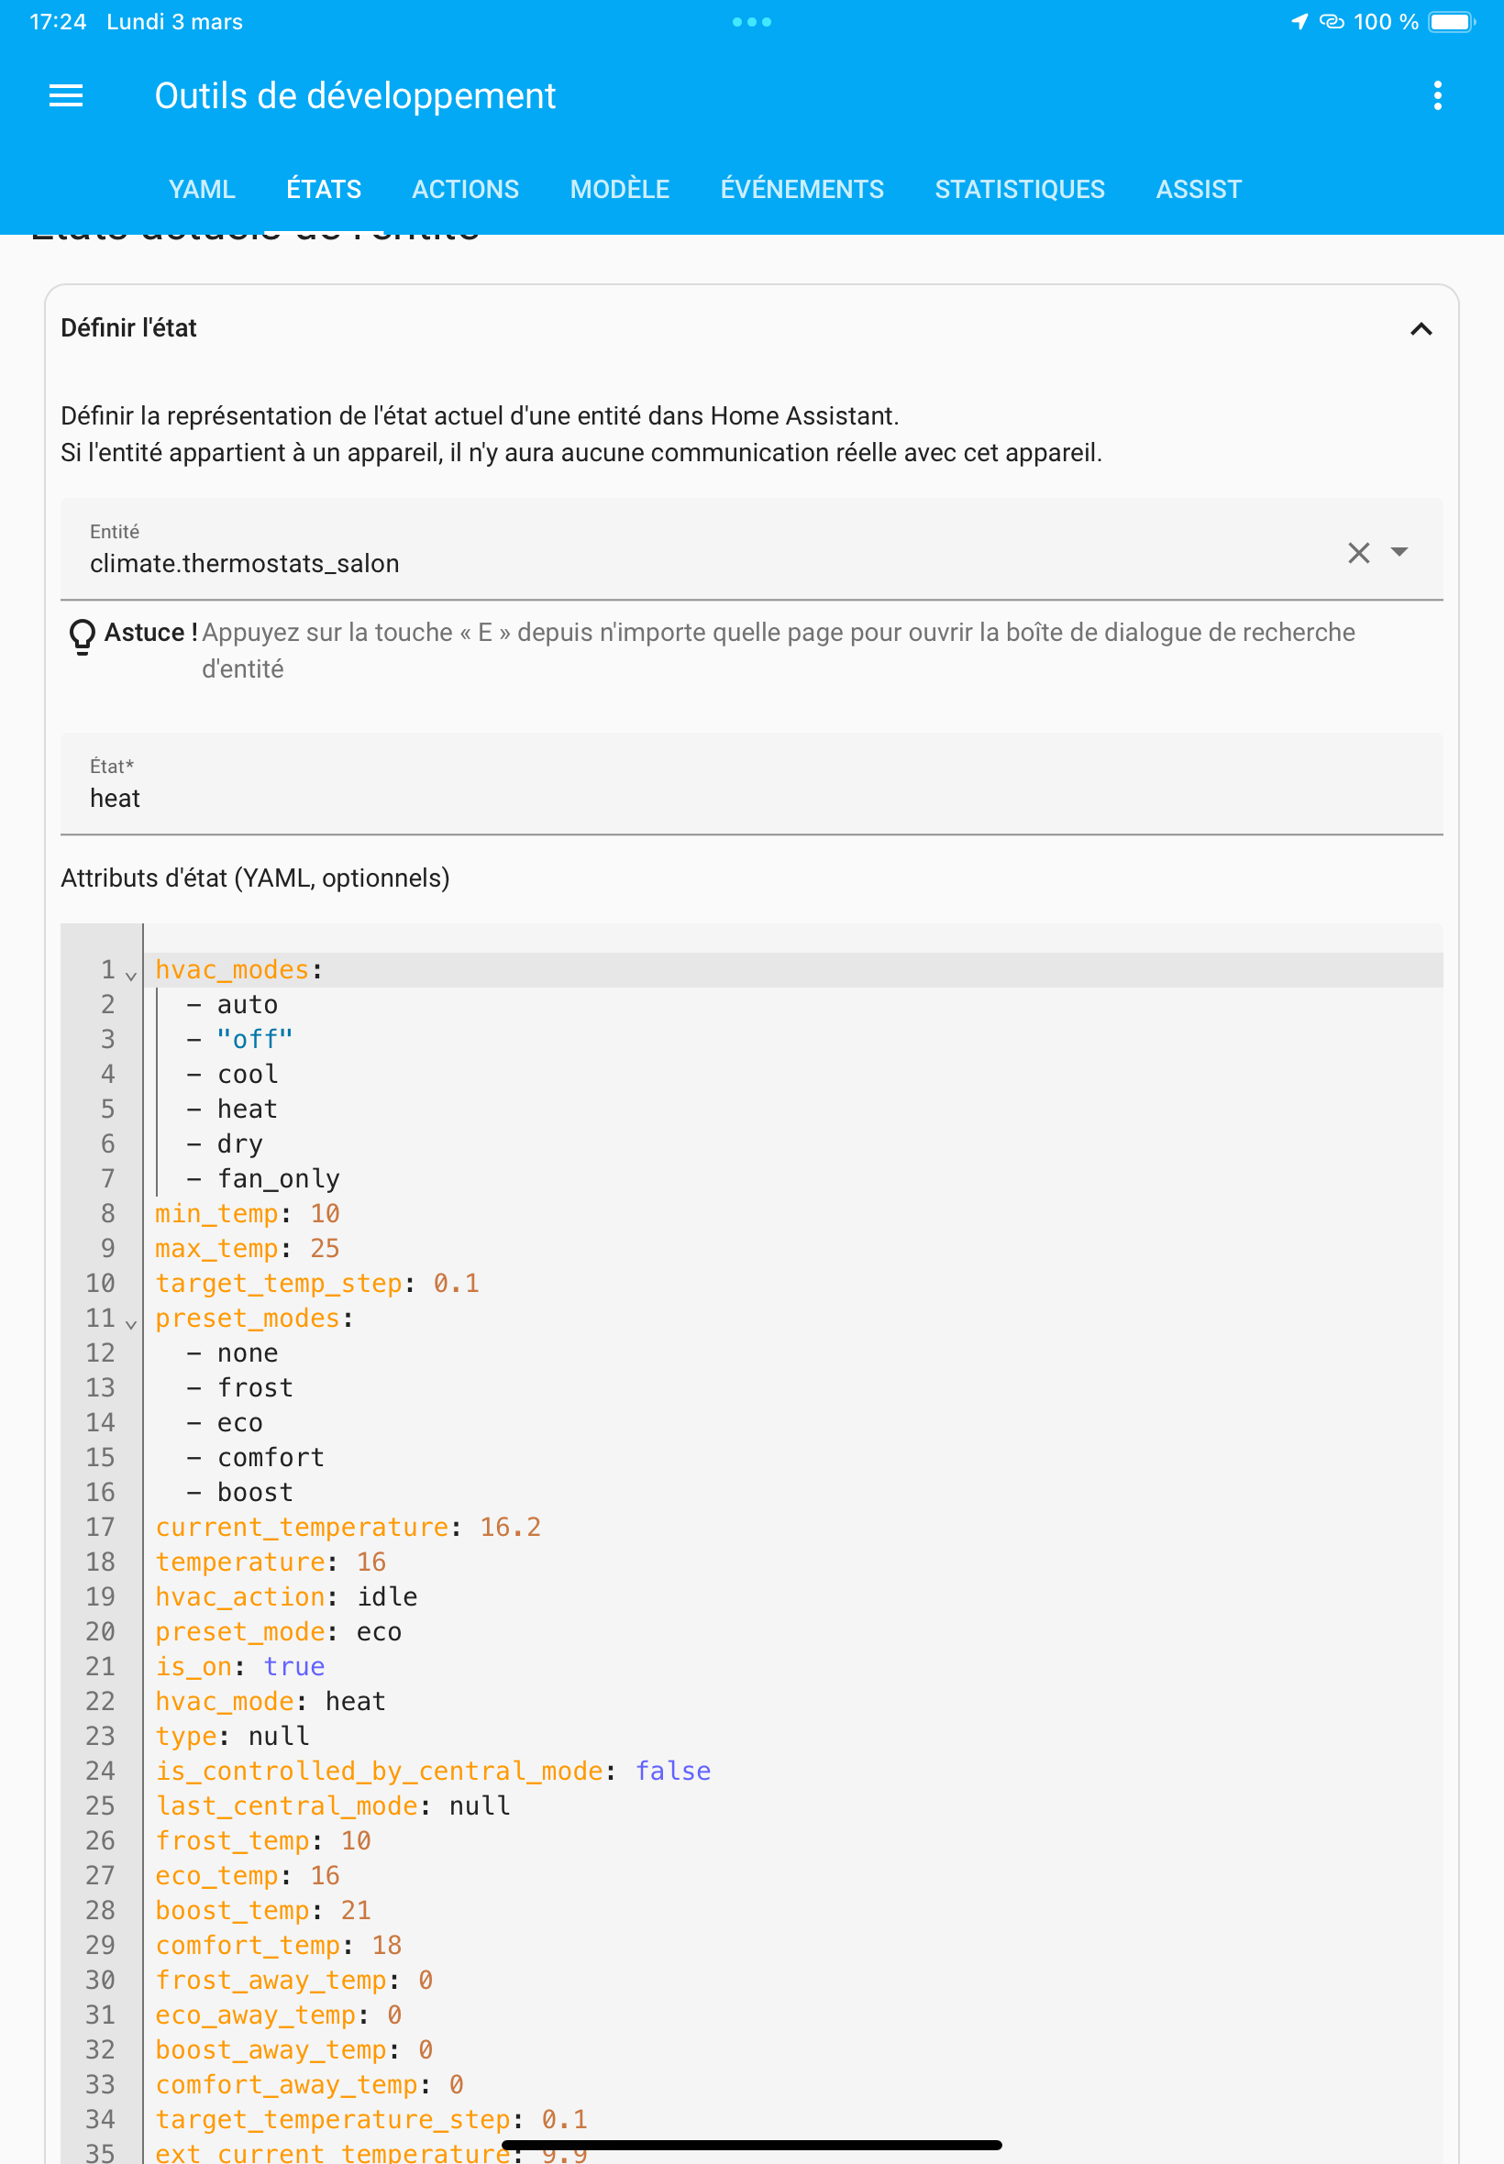Tap the battery indicator in status bar

(x=1450, y=22)
